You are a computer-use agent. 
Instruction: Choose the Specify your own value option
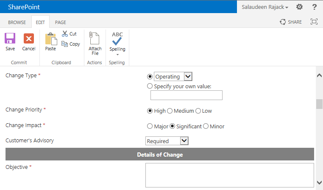(150, 86)
